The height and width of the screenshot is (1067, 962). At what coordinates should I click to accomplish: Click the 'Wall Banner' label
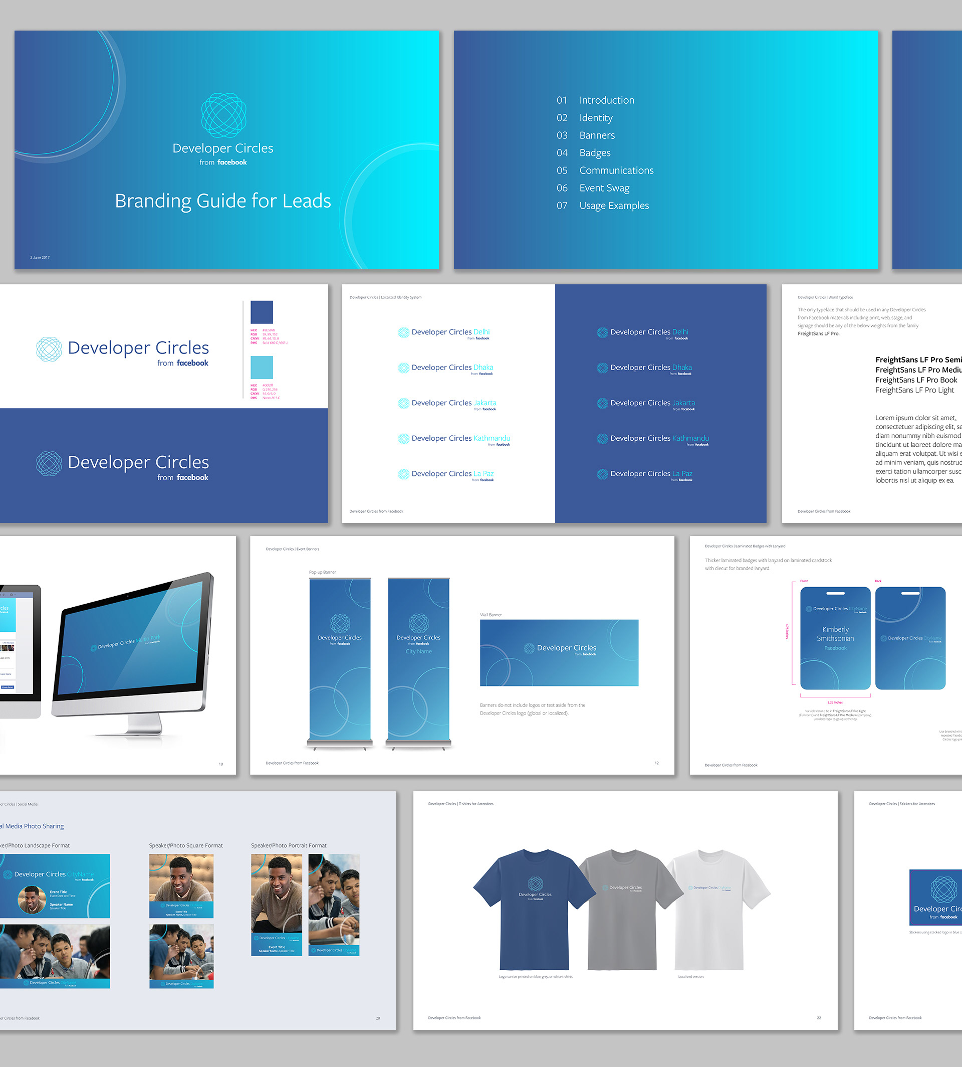point(491,615)
